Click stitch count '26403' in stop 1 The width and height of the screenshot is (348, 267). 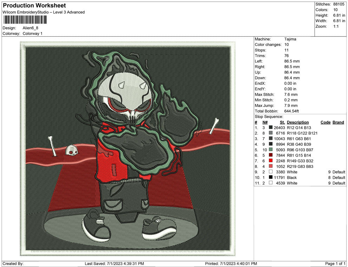click(x=279, y=128)
